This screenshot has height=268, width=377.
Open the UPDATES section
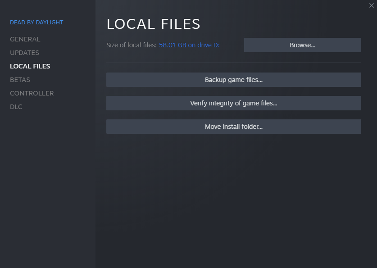click(x=24, y=53)
